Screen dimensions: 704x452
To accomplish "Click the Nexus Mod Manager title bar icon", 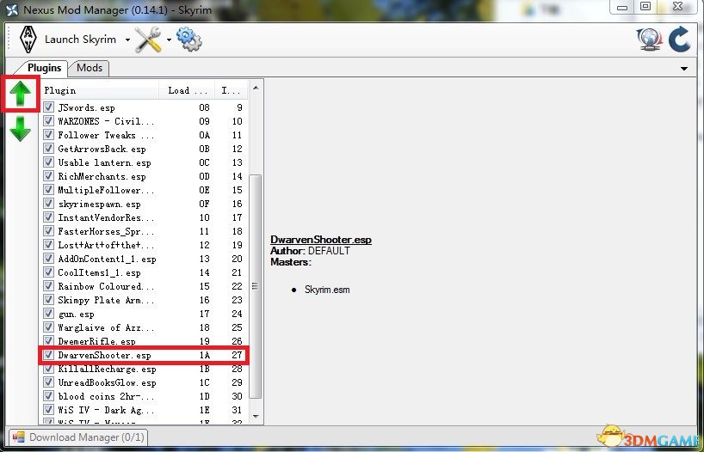I will click(12, 9).
